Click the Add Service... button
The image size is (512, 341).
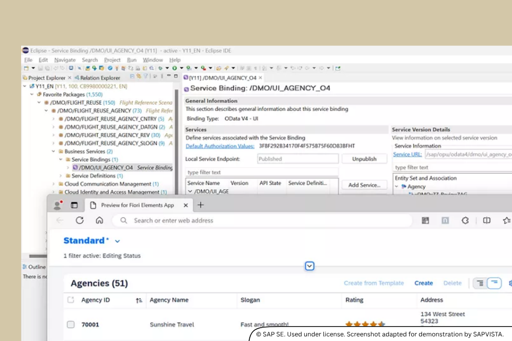364,185
